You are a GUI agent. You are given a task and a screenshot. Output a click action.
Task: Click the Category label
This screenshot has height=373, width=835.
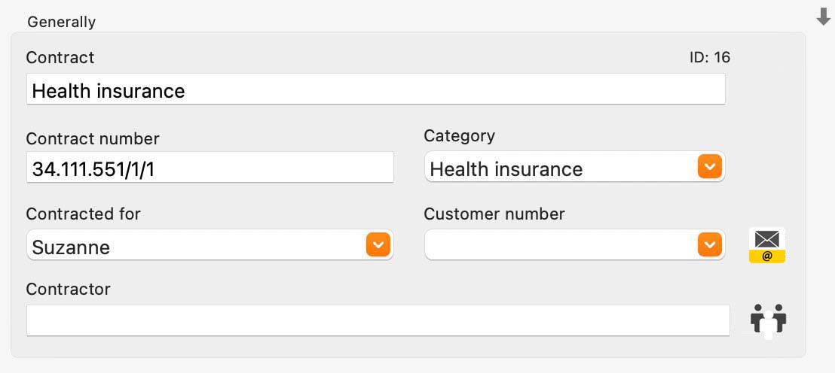460,136
